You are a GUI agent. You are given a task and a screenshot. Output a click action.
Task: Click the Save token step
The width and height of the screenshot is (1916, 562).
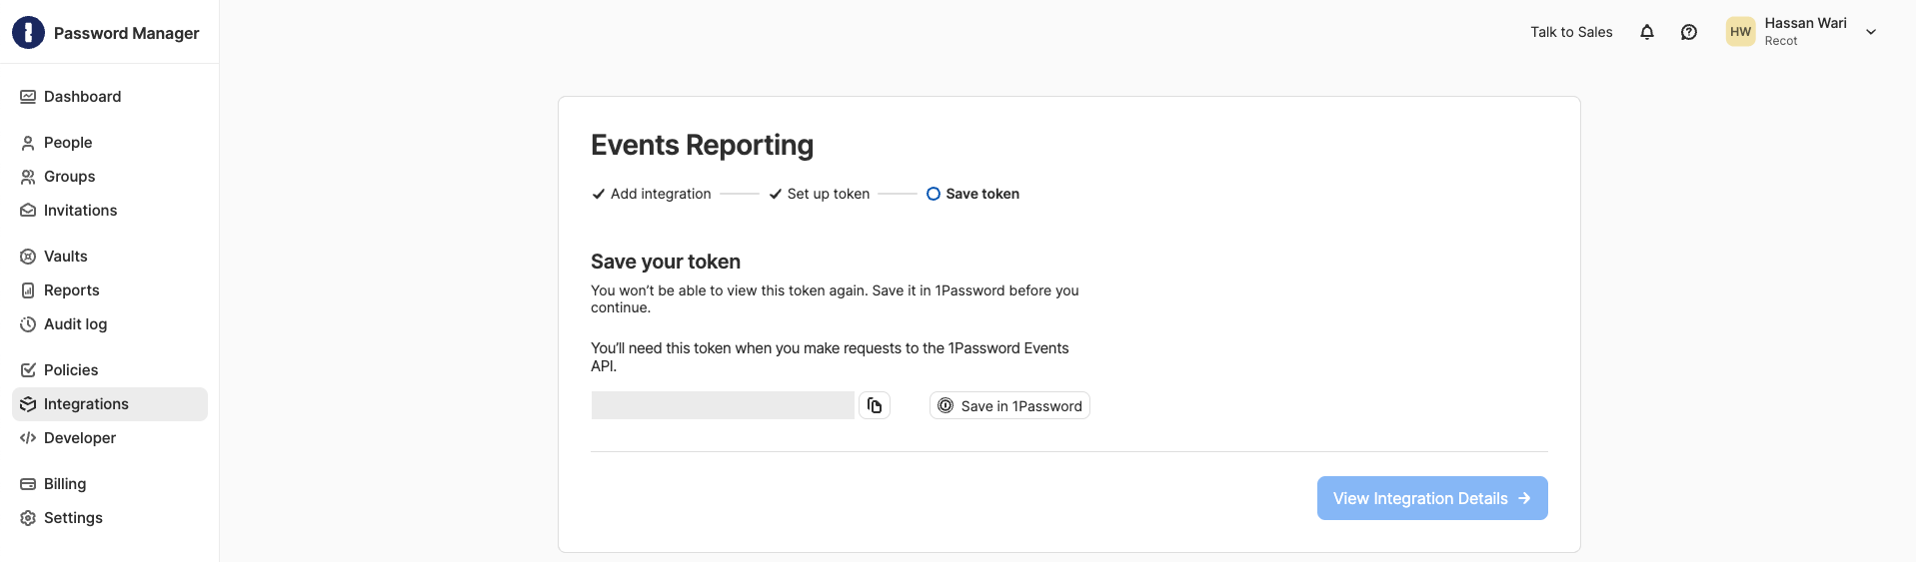[x=972, y=194]
